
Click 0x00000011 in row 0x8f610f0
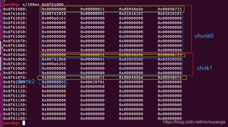(93, 77)
